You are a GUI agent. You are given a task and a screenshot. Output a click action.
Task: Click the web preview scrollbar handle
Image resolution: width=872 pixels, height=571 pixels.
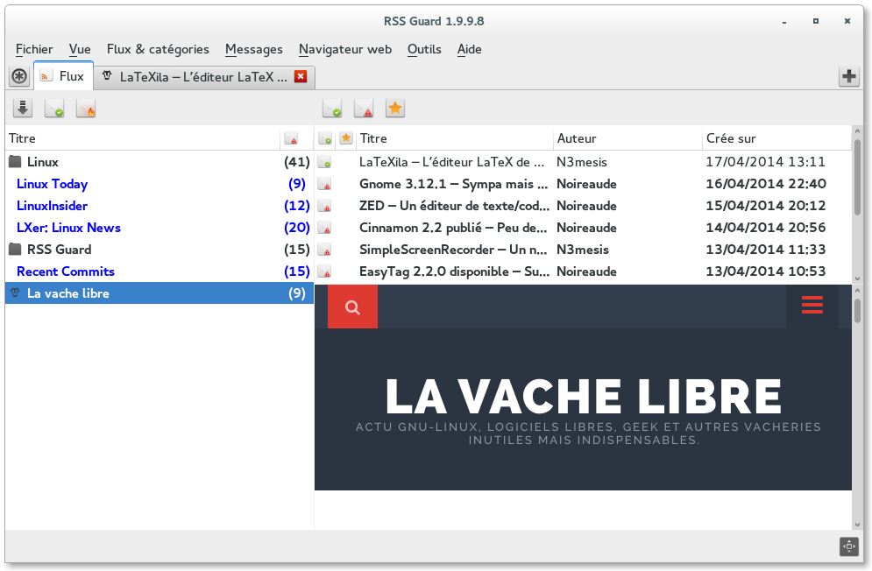(858, 310)
